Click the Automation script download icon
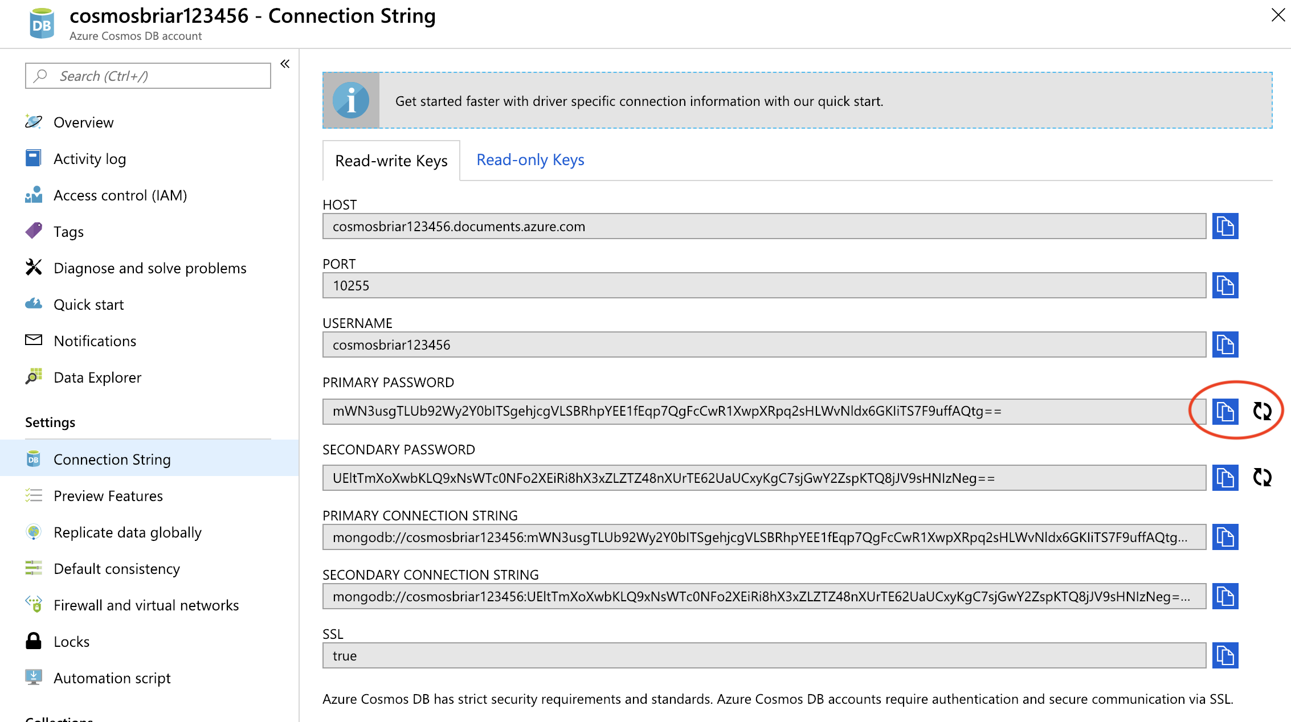 (x=34, y=677)
